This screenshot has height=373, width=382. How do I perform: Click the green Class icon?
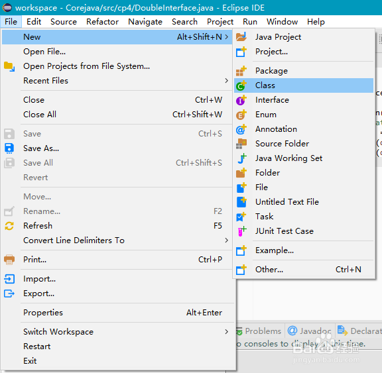[241, 85]
